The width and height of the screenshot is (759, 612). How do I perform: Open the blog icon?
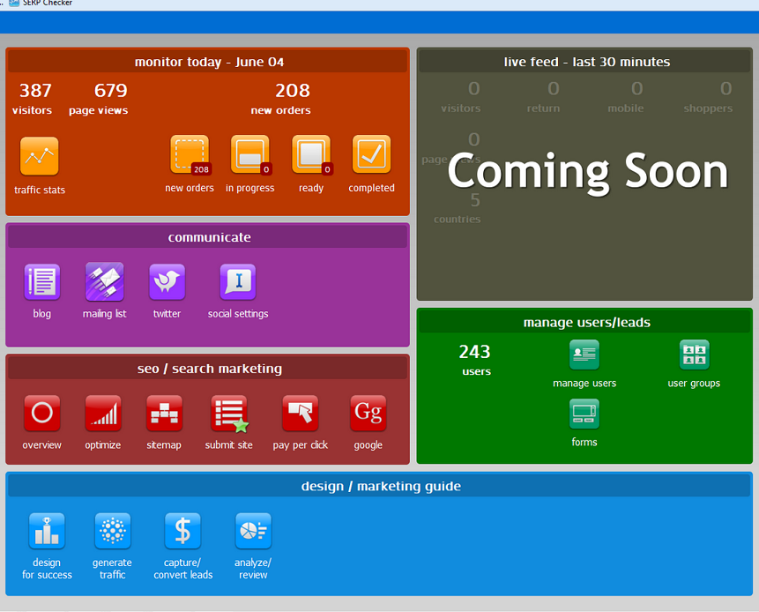pyautogui.click(x=42, y=282)
